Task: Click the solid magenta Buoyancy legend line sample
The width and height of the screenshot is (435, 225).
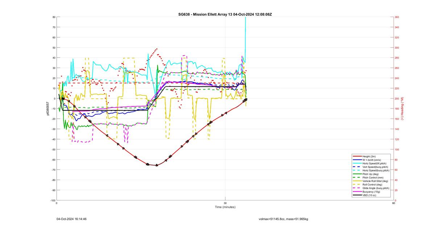Action: point(357,192)
